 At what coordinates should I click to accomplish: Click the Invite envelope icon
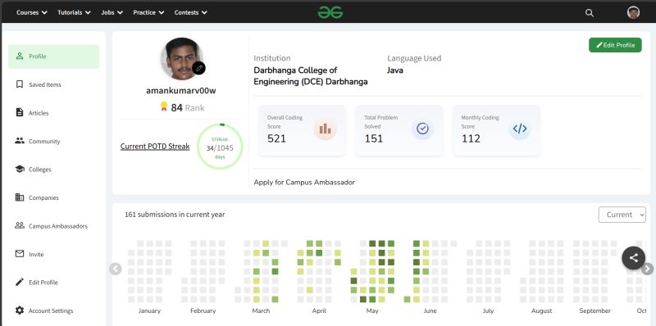click(19, 254)
